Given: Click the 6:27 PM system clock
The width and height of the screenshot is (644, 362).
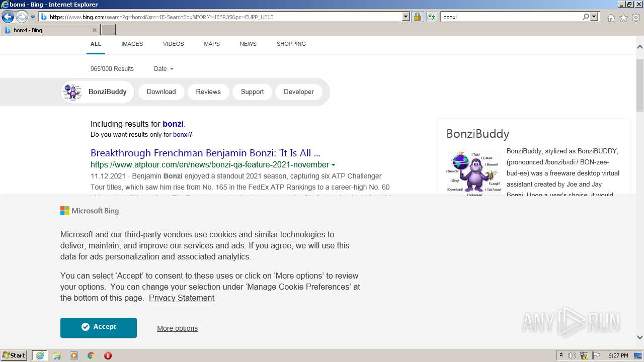Looking at the screenshot, I should click(618, 355).
